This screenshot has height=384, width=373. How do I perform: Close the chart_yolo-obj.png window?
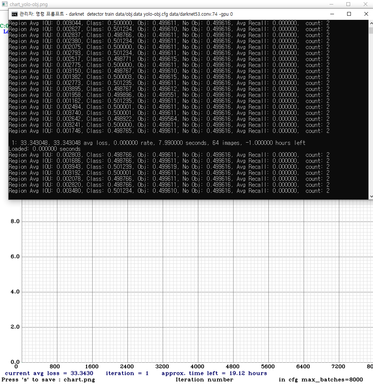pos(366,4)
